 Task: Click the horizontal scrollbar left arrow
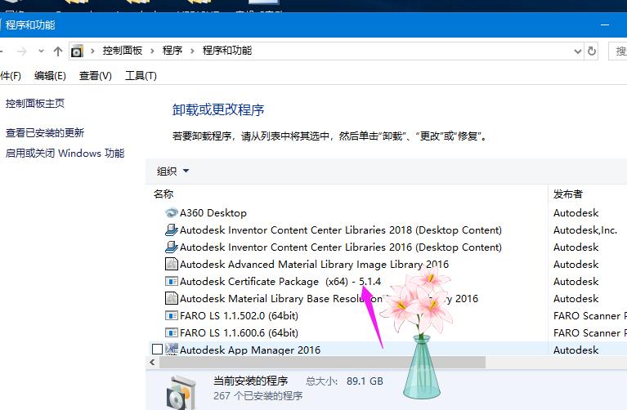pos(152,363)
